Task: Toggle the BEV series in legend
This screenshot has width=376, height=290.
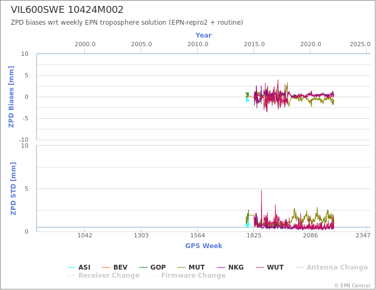Action: [x=114, y=267]
